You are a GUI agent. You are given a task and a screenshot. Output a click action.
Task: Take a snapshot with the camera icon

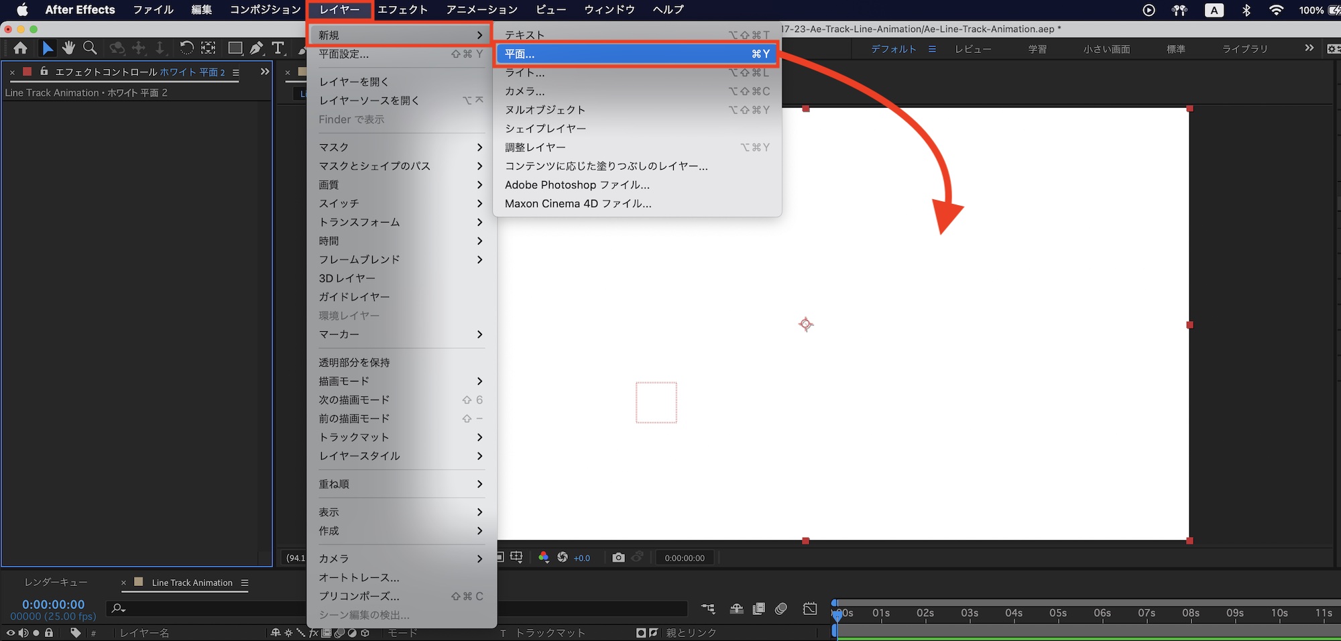coord(618,557)
